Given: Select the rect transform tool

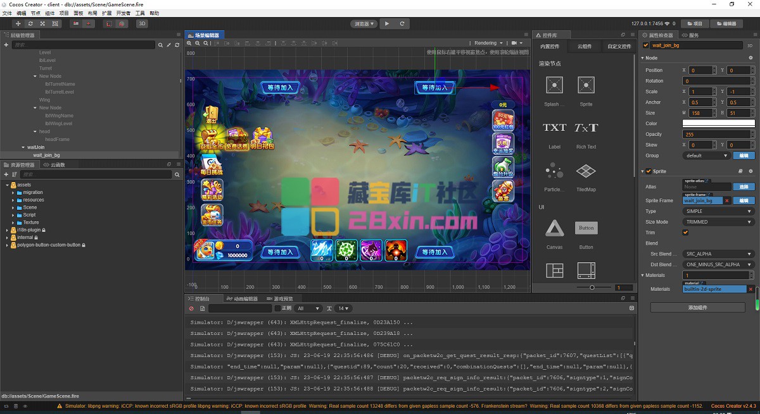Looking at the screenshot, I should click(x=56, y=23).
